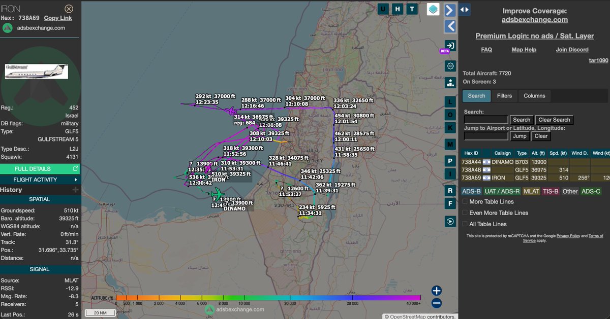Close the IRON aircraft info panel
The image size is (610, 319).
pyautogui.click(x=69, y=9)
